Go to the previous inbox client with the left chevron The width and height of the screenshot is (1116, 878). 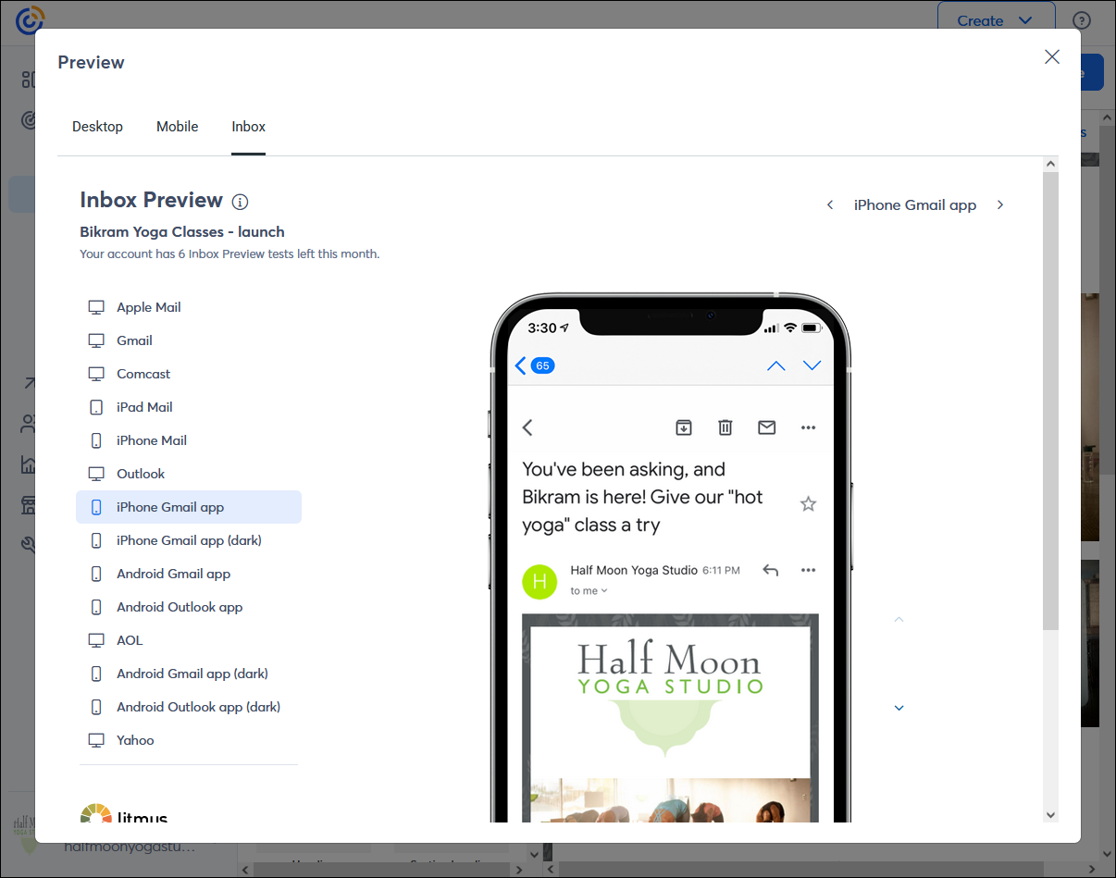coord(830,204)
